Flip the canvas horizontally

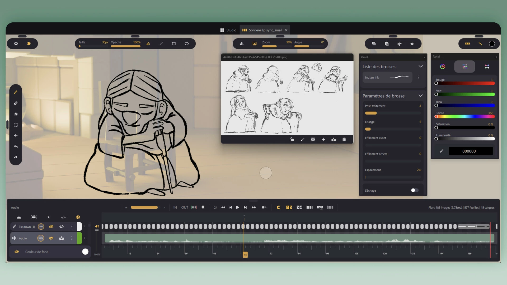242,44
